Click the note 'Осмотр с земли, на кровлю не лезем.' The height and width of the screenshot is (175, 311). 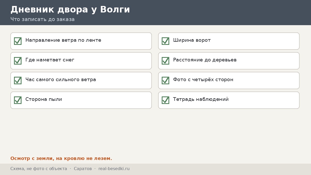tap(61, 158)
